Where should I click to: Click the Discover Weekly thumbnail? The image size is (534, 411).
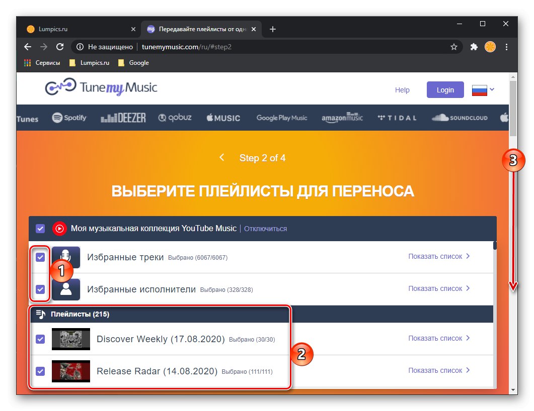[71, 339]
